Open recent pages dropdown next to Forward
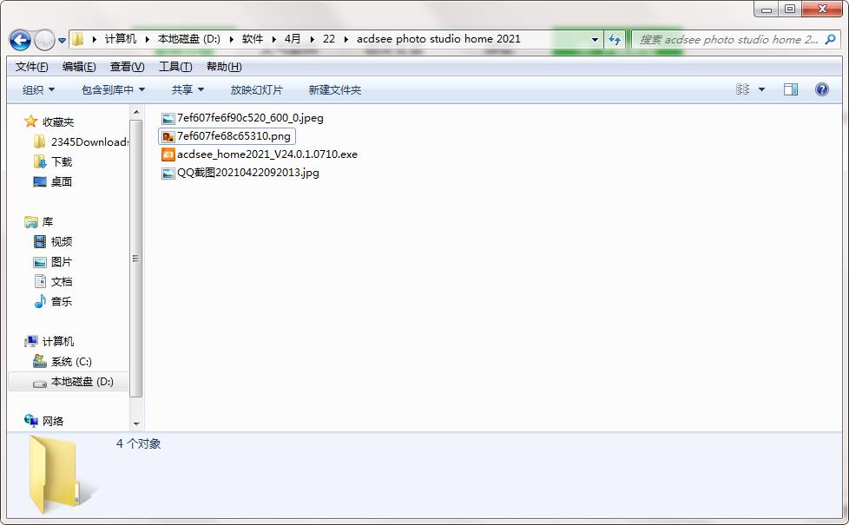 (62, 40)
